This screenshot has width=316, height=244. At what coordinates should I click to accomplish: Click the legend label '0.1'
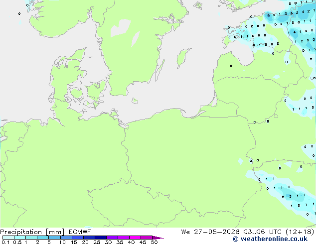[5, 242]
